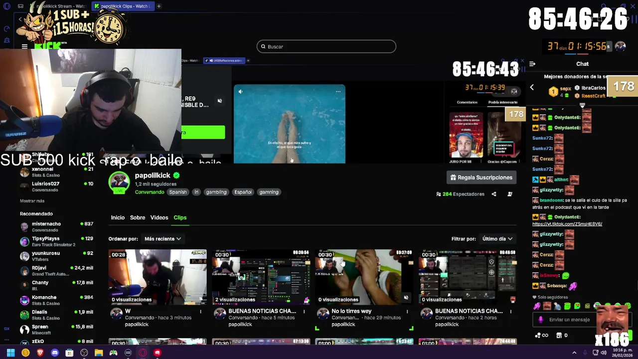638x359 pixels.
Task: Open Opera GX from the taskbar
Action: (143, 353)
